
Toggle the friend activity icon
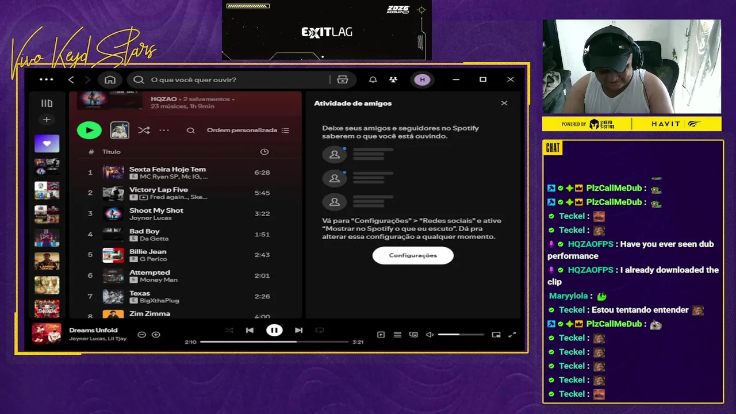tap(393, 79)
